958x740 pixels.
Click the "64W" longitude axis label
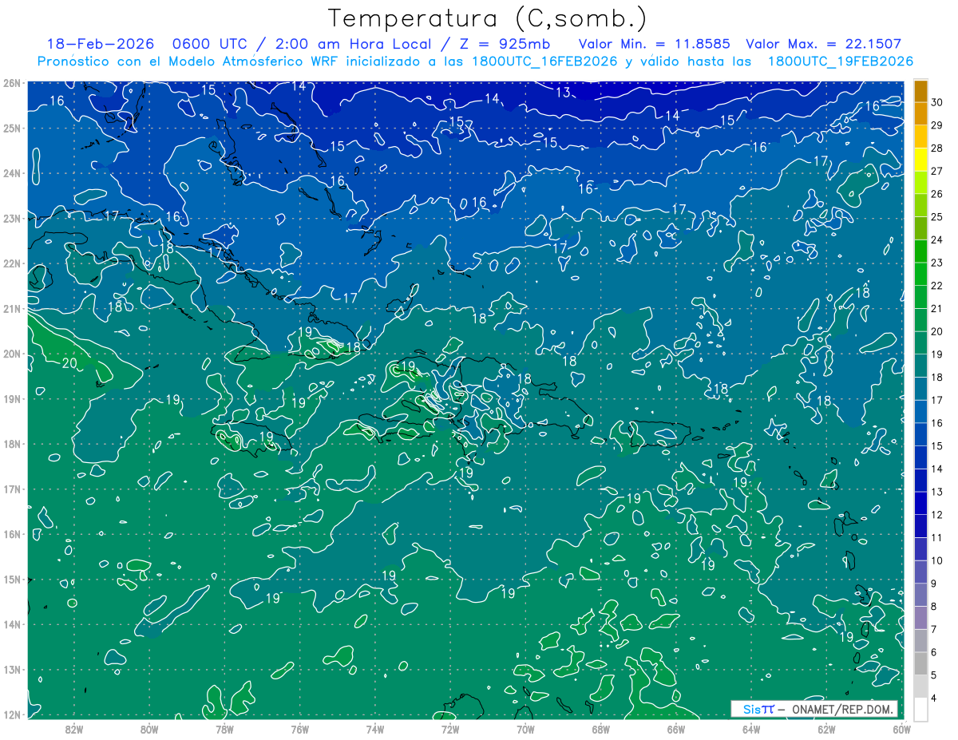751,729
